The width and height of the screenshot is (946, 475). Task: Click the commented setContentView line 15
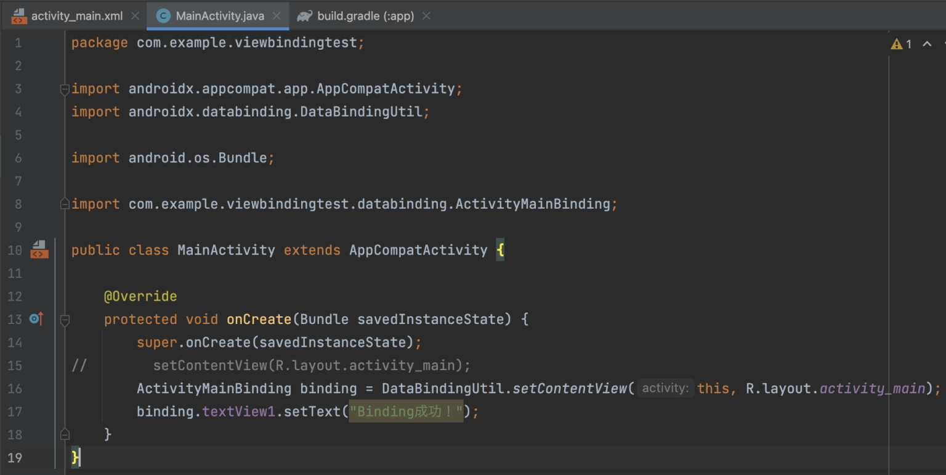click(312, 365)
